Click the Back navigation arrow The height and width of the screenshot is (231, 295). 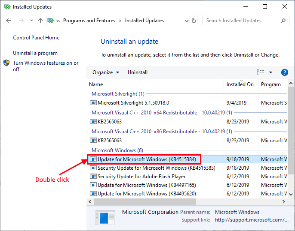pyautogui.click(x=9, y=21)
